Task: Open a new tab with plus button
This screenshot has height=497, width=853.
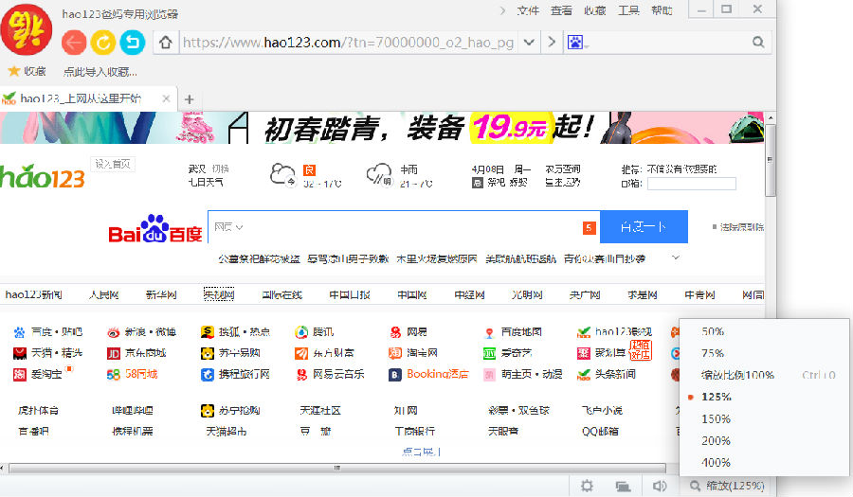Action: pyautogui.click(x=190, y=99)
